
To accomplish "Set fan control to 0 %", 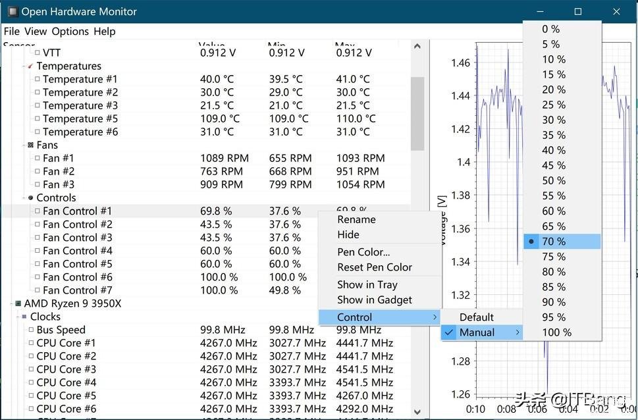I will click(x=562, y=29).
